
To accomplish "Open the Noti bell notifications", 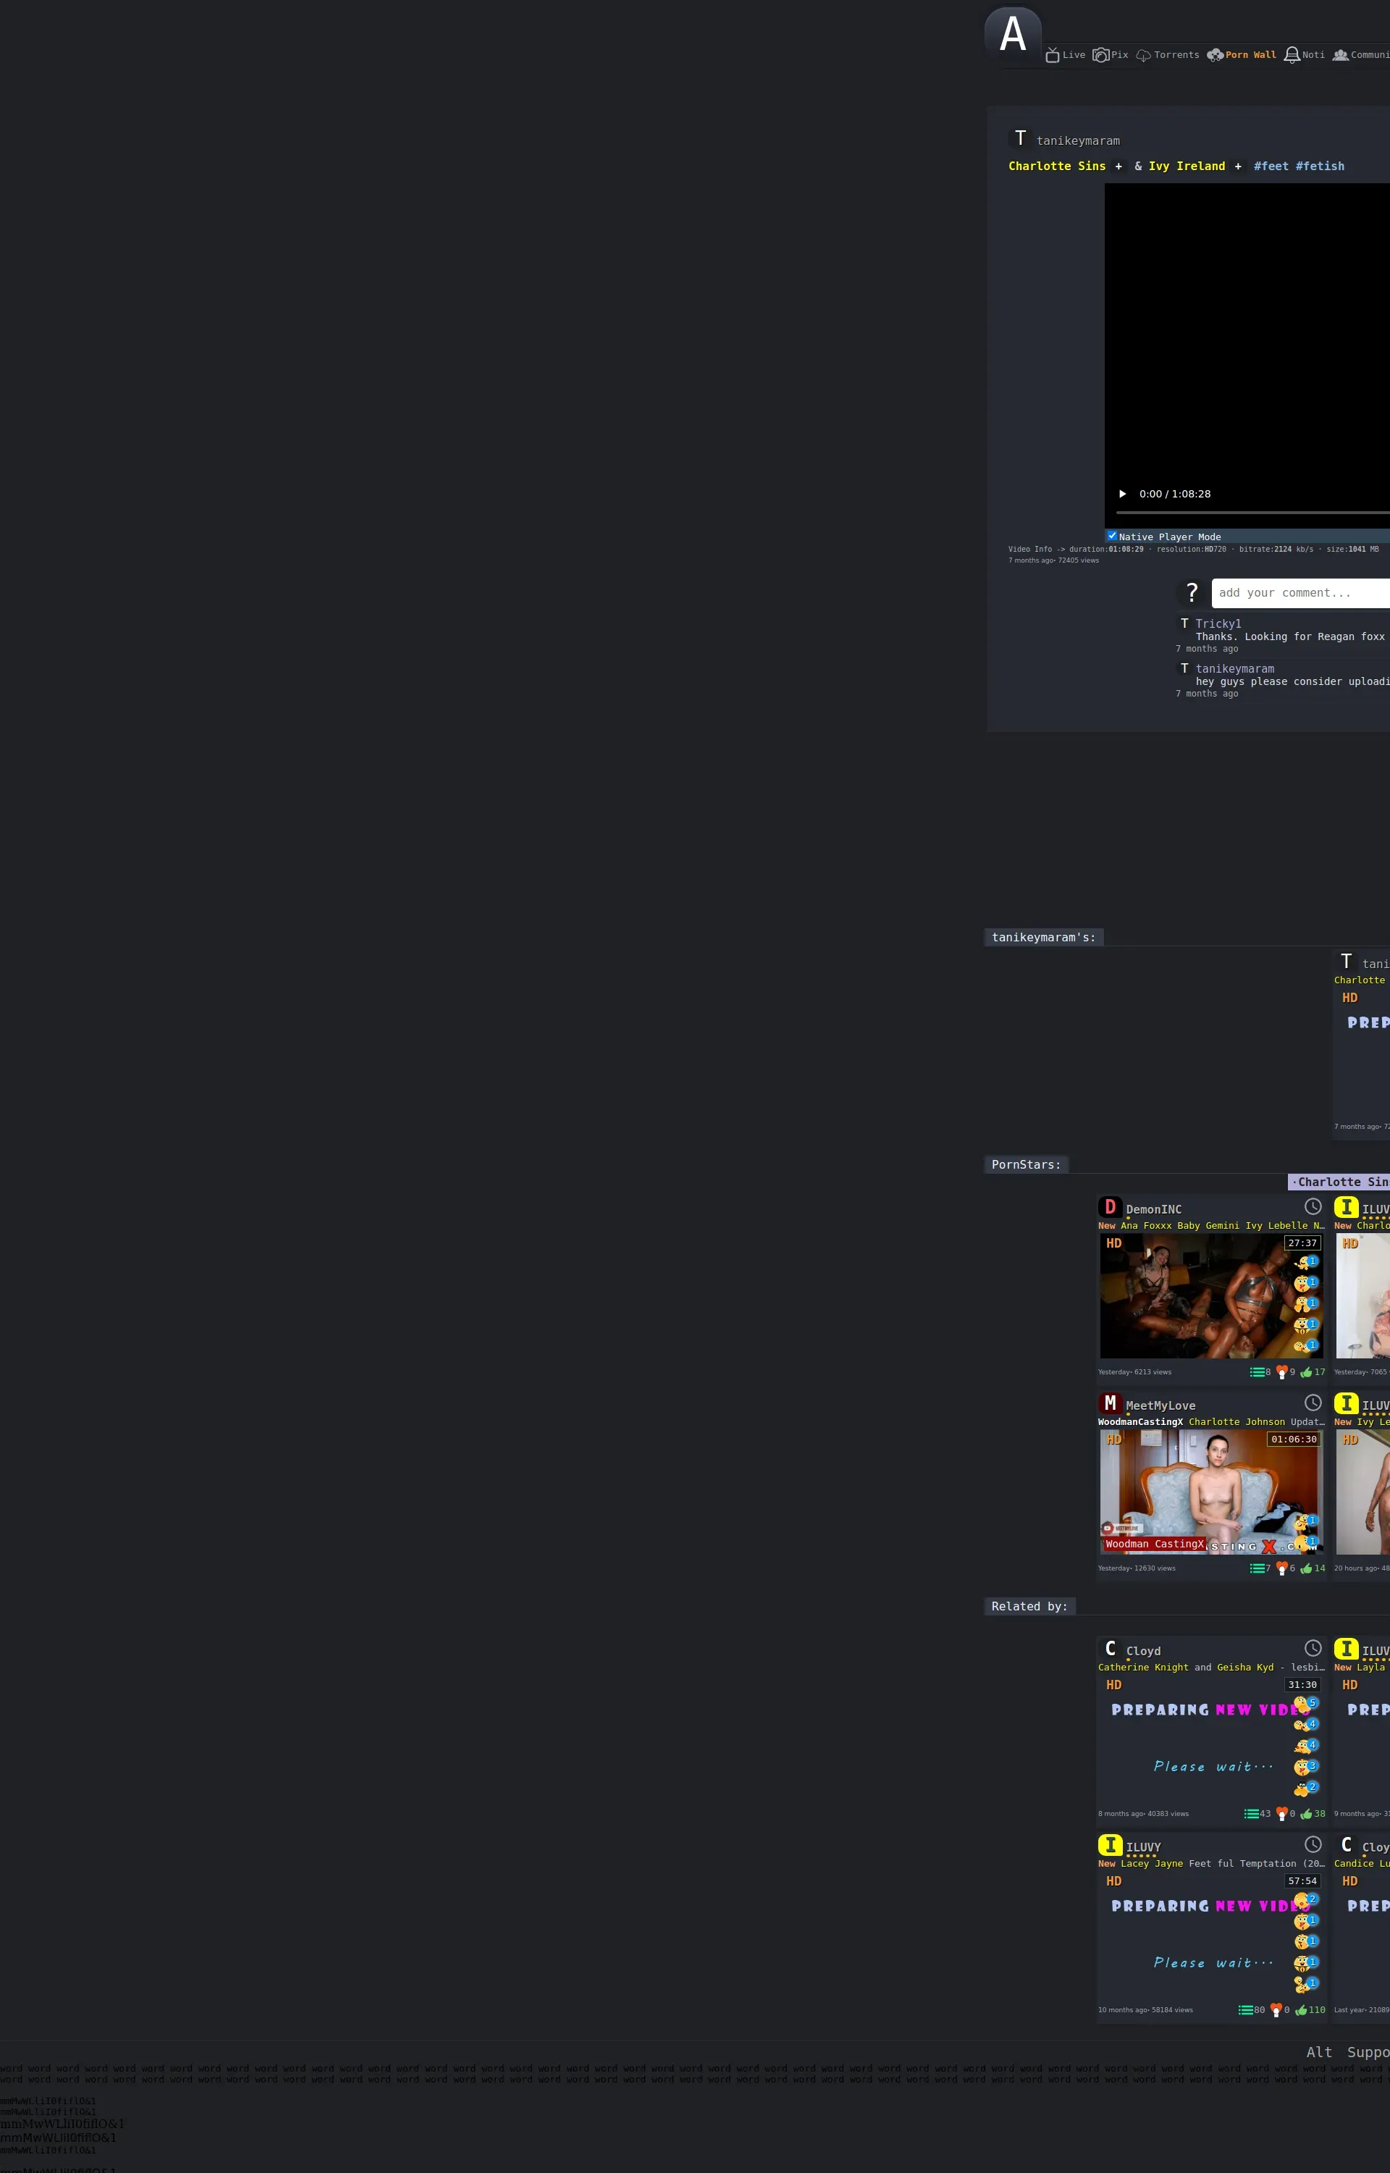I will pos(1292,55).
